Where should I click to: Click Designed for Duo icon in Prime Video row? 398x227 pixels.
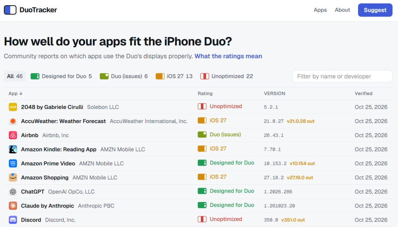(202, 163)
